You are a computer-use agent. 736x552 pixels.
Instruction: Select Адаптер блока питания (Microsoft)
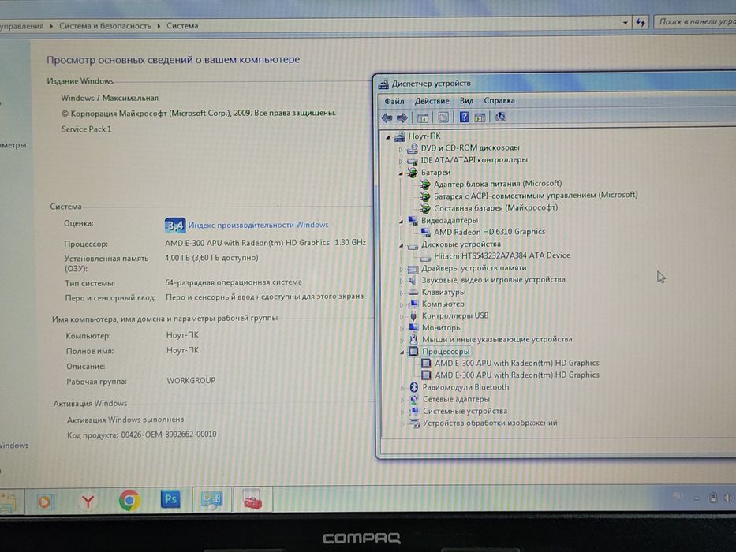click(x=498, y=184)
